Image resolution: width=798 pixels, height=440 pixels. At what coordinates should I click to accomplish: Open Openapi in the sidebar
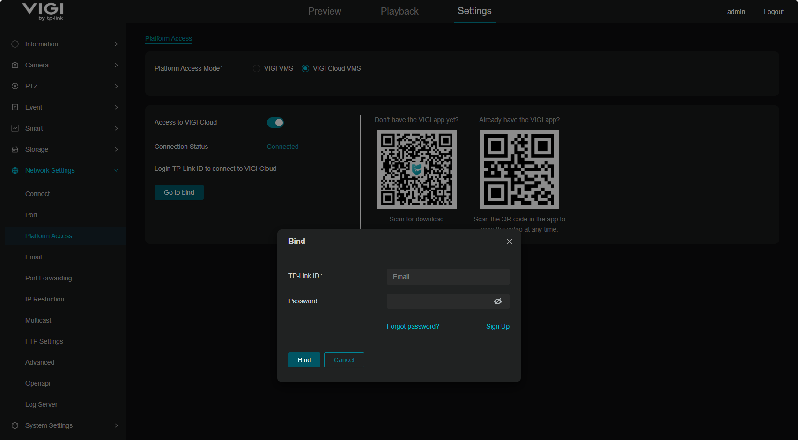point(38,383)
